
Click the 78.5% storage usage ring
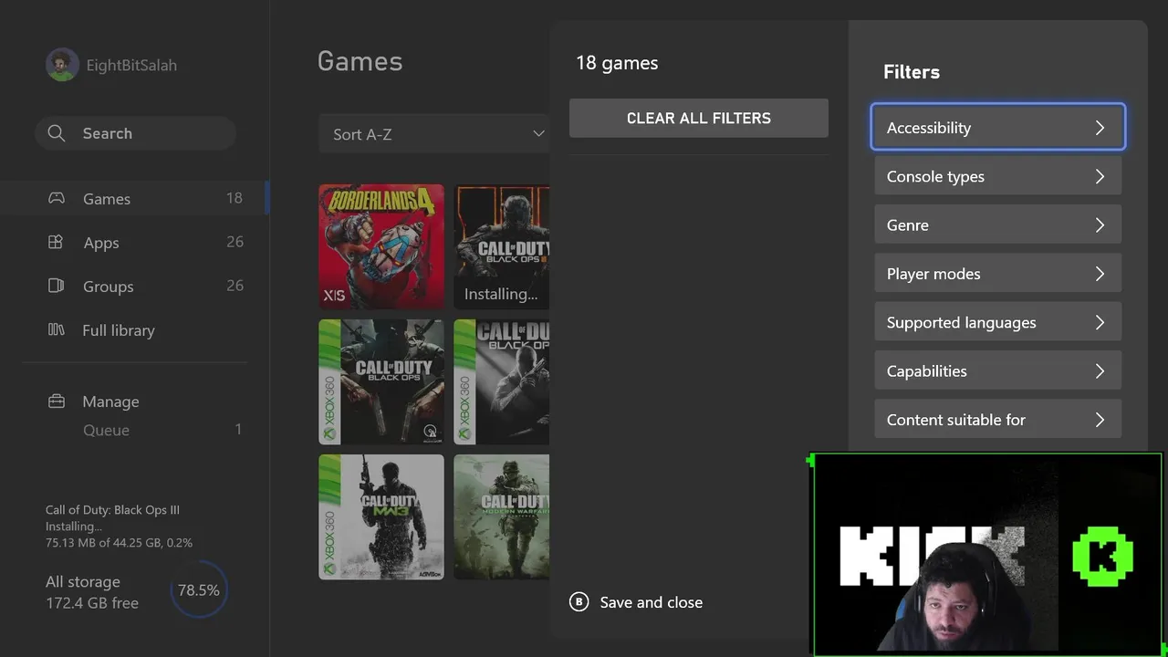(198, 590)
